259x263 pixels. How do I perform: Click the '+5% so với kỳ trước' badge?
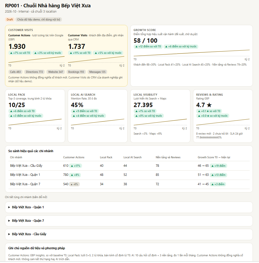(108, 53)
